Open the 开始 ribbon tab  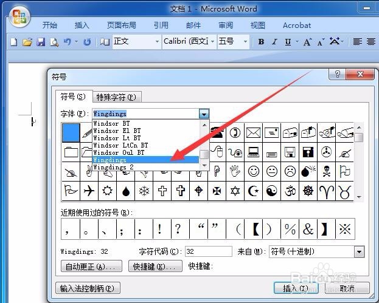point(49,26)
